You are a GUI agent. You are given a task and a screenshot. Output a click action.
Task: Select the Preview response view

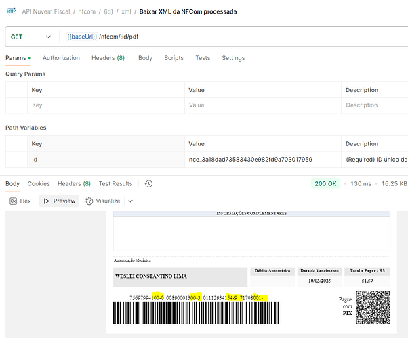[x=59, y=201]
